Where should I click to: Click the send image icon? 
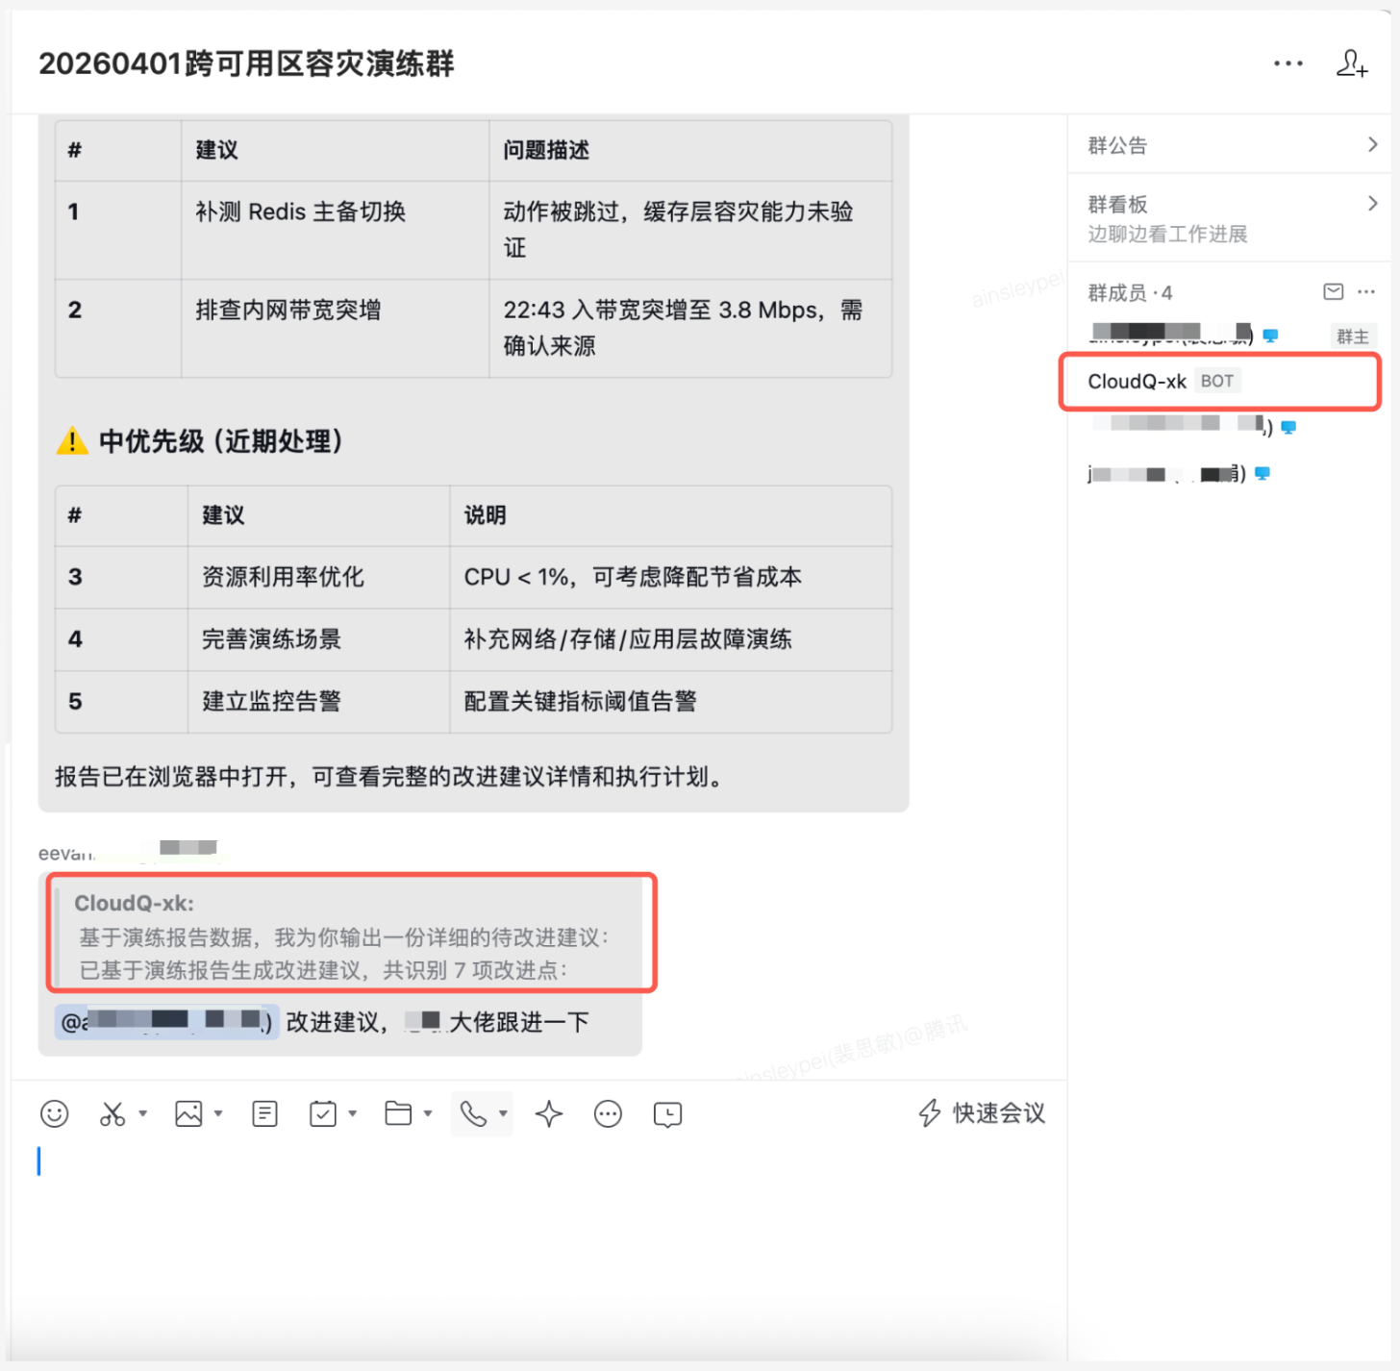[x=188, y=1113]
